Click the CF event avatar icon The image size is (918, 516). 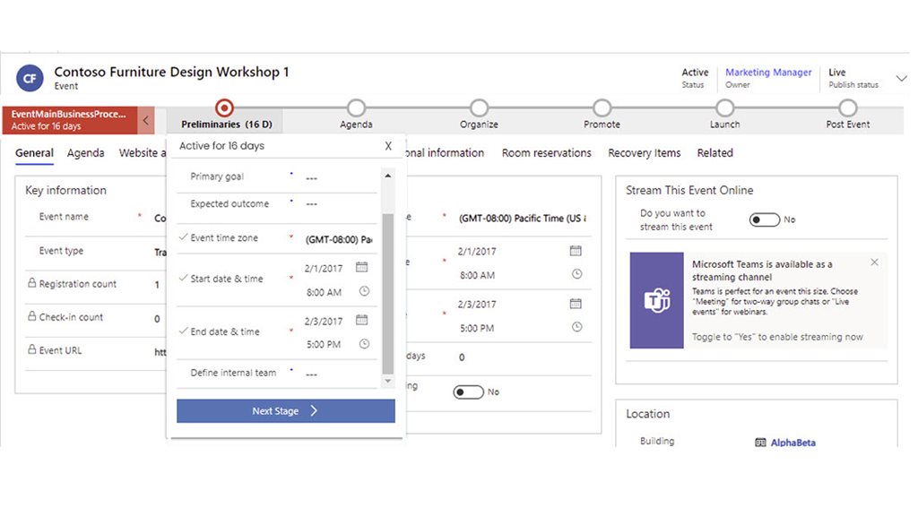tap(30, 78)
